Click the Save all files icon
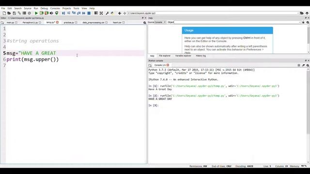310x174 pixels. pos(19,13)
